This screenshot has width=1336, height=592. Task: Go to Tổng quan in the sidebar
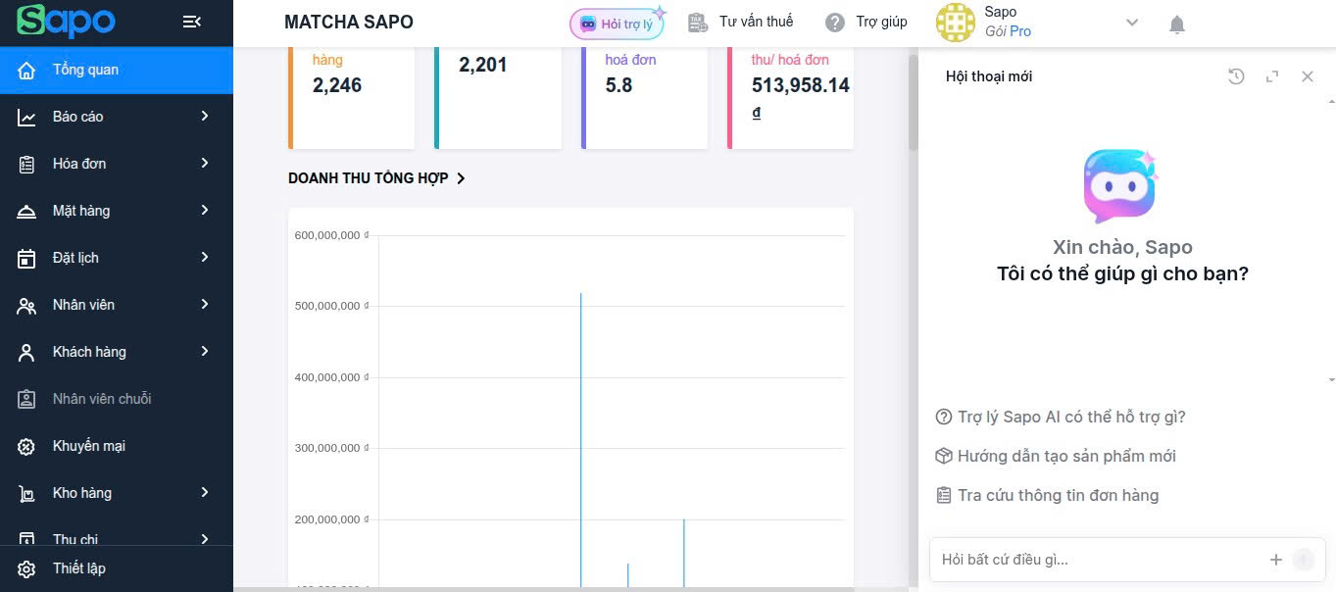(117, 70)
